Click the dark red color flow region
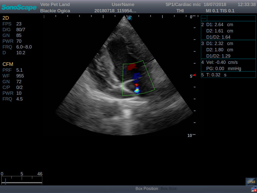 tap(131, 67)
